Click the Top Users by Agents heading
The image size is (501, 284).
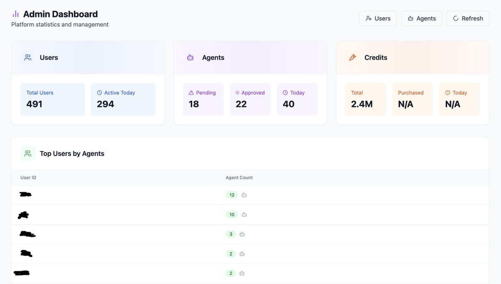click(x=72, y=153)
